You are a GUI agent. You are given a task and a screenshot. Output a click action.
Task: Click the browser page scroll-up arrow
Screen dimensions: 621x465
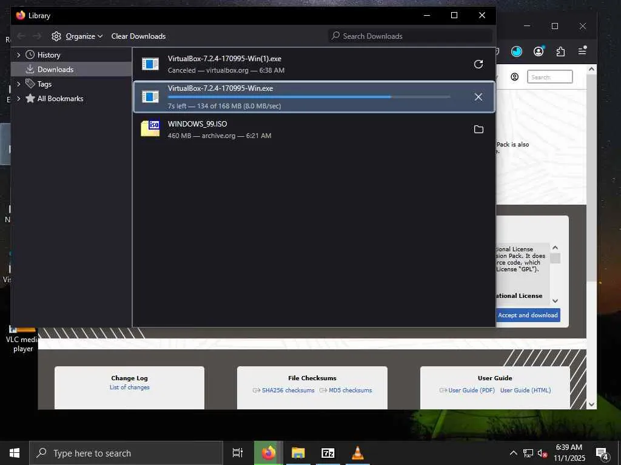(591, 69)
